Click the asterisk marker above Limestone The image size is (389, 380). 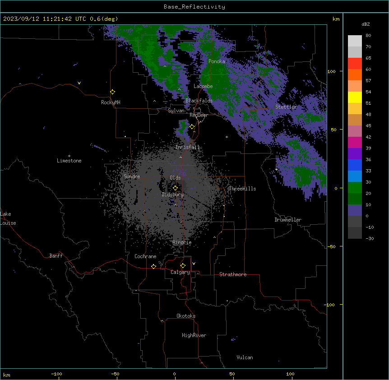(69, 156)
